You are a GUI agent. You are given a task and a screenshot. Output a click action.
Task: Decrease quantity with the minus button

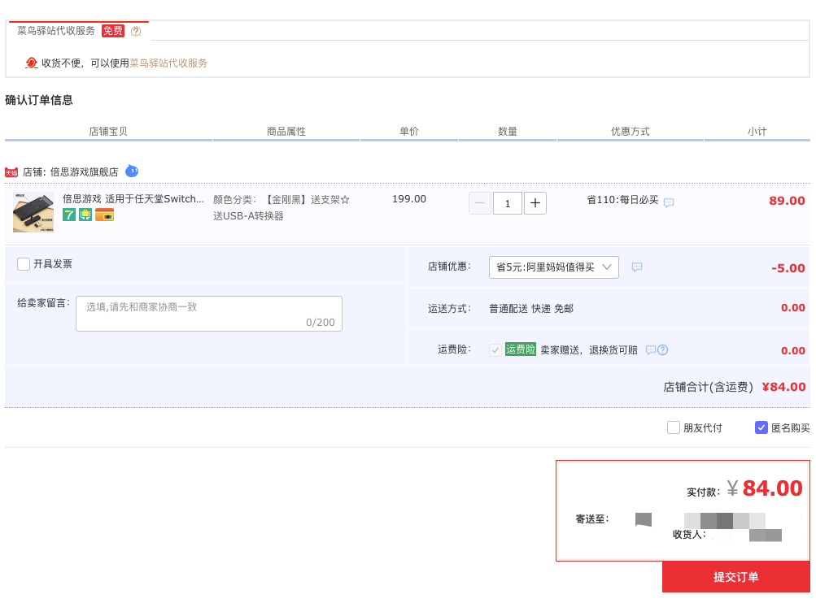[x=480, y=203]
